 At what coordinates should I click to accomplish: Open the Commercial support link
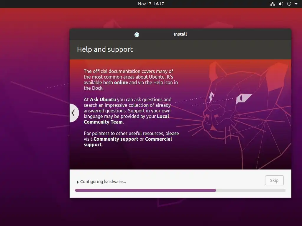tap(128, 142)
